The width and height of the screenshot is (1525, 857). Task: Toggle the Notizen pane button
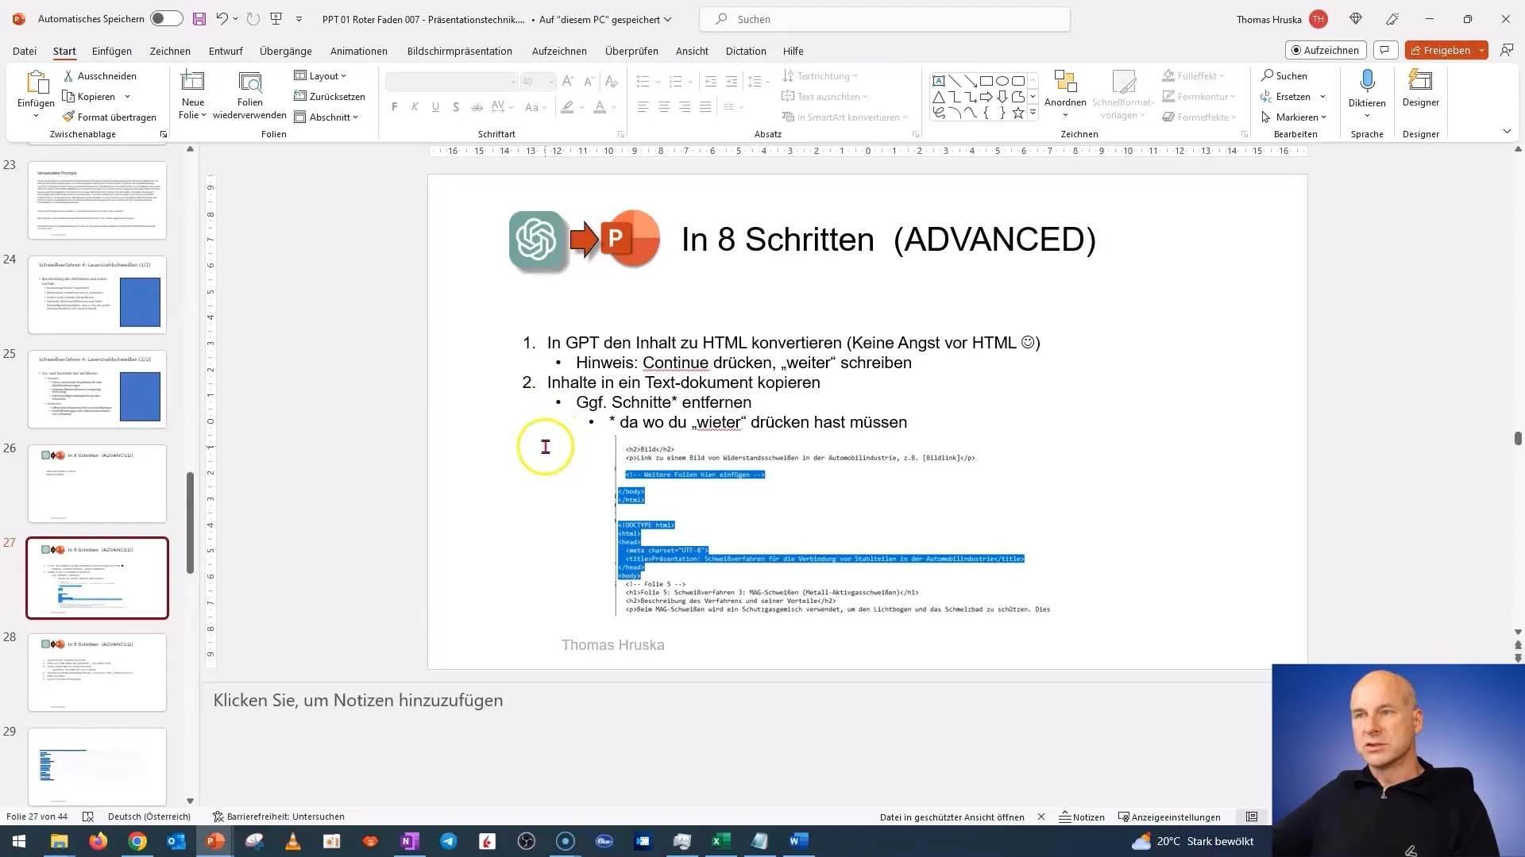coord(1082,817)
